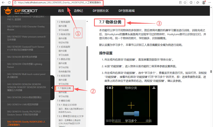Screen dimensions: 213x127
Task: Jump to 7.6 标签识别 in contents
Action: (64, 76)
